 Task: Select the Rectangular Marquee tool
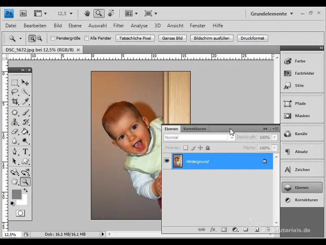(14, 82)
